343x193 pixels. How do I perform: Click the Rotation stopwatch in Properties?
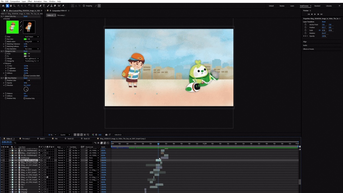pyautogui.click(x=305, y=33)
